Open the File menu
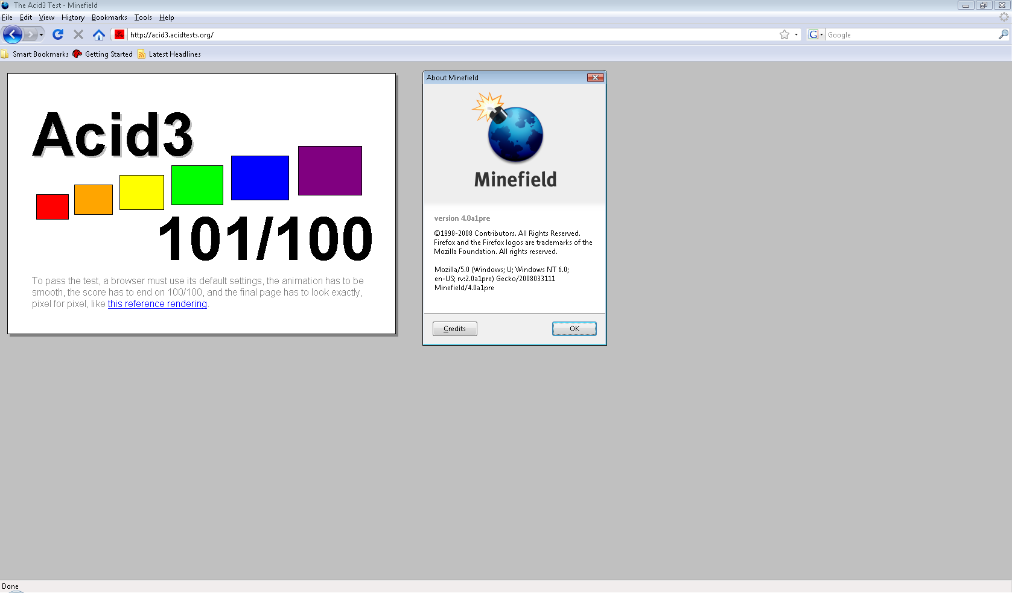This screenshot has width=1012, height=593. tap(7, 17)
